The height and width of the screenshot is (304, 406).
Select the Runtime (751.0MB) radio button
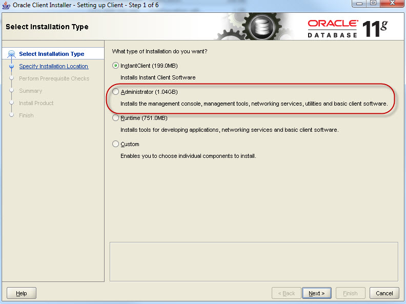pos(115,118)
